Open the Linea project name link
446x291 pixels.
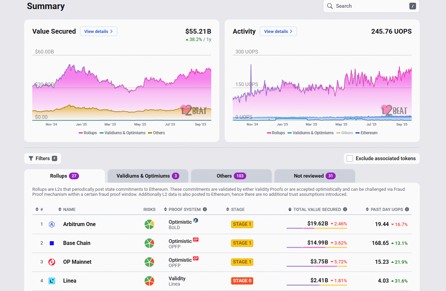coord(70,281)
